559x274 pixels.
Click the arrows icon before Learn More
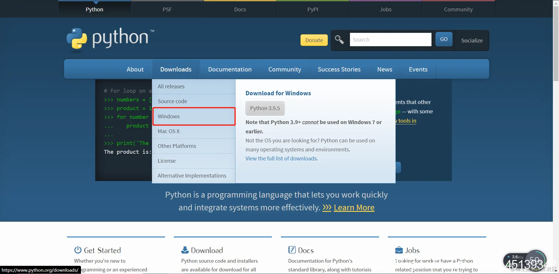(x=327, y=207)
